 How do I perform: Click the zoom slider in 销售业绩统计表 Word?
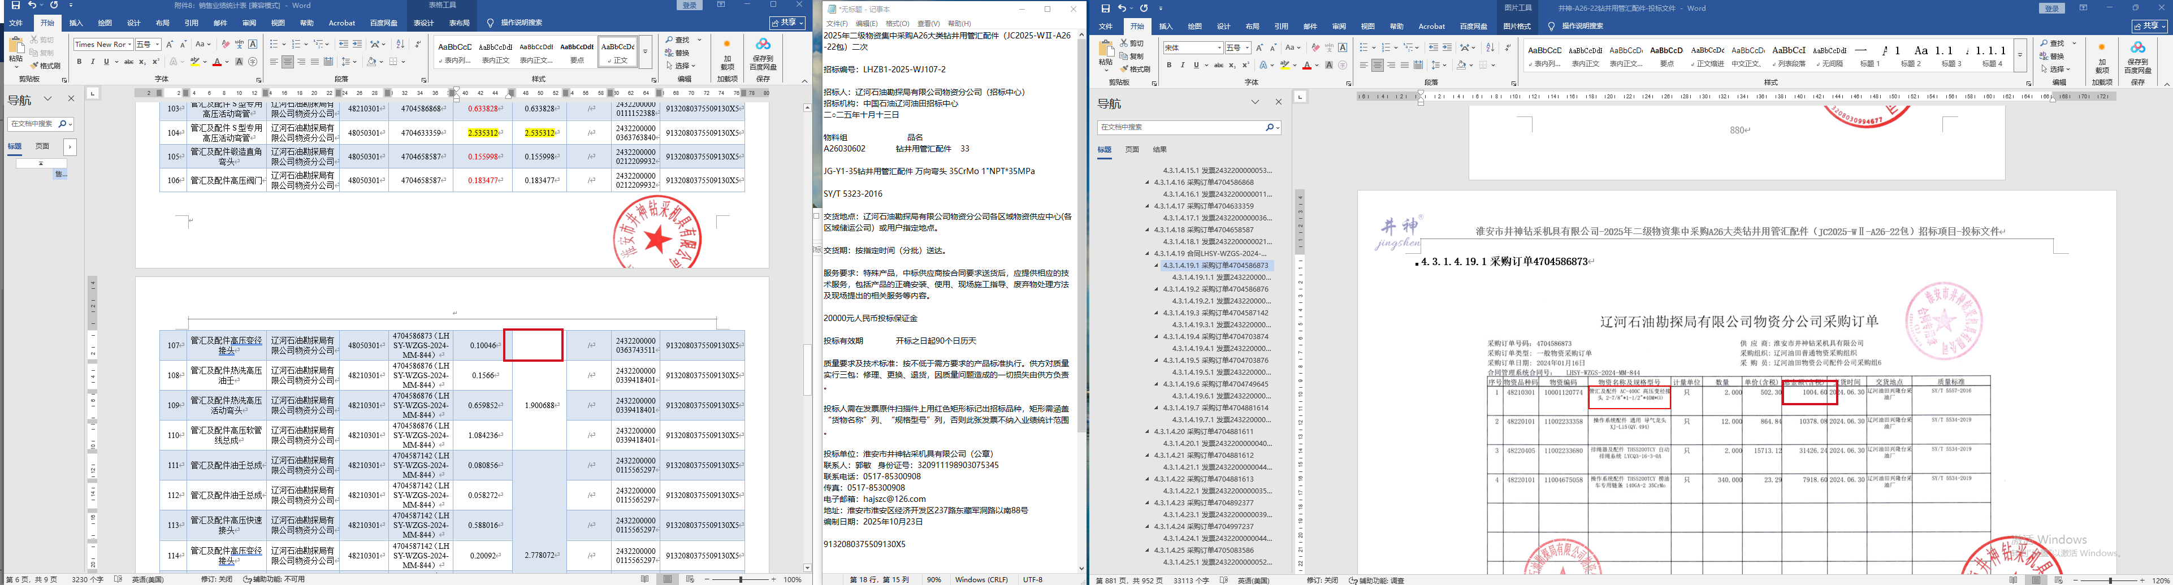[x=741, y=579]
